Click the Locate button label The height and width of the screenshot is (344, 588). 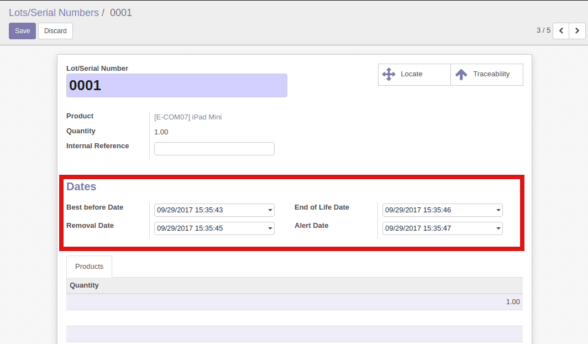(x=411, y=74)
